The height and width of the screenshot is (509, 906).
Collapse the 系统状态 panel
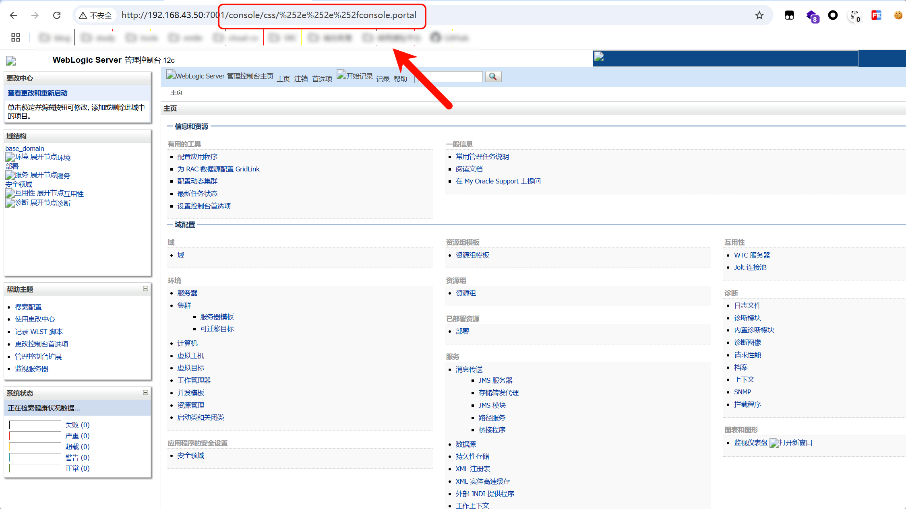point(145,392)
